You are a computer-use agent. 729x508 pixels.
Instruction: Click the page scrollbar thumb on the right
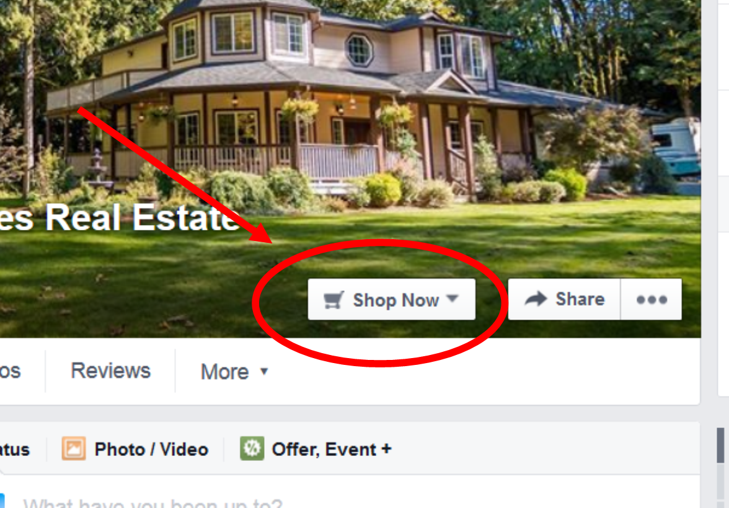[x=720, y=445]
